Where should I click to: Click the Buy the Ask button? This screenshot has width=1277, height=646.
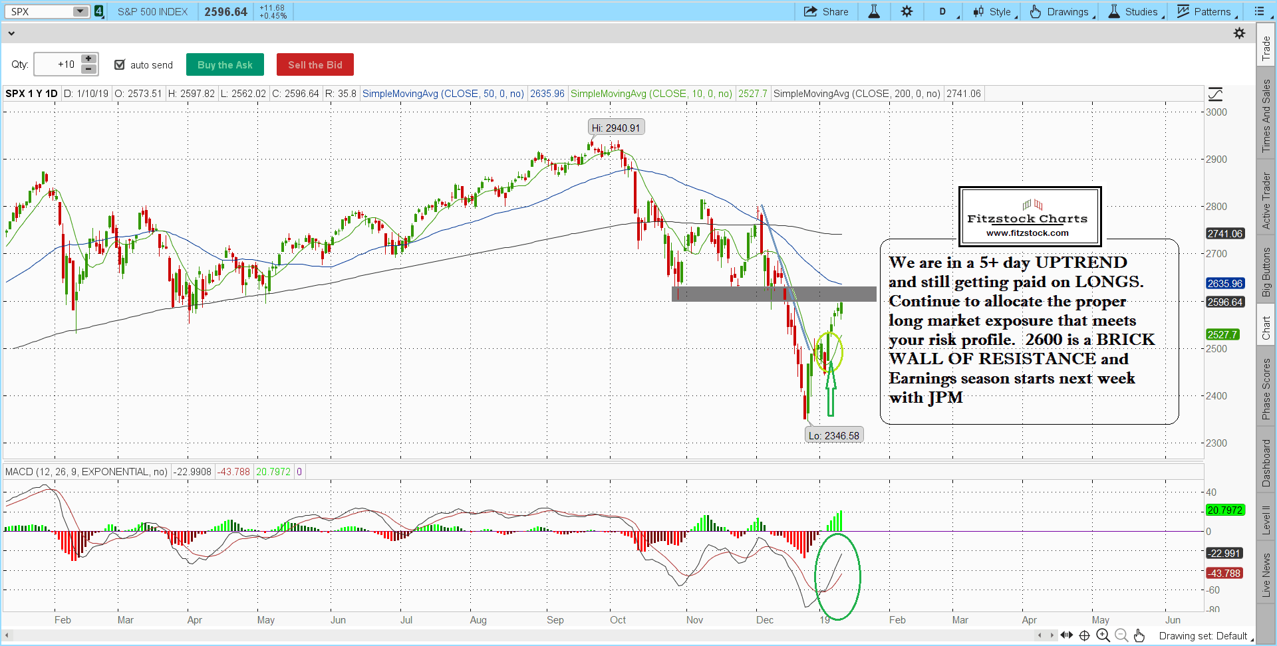(x=225, y=64)
